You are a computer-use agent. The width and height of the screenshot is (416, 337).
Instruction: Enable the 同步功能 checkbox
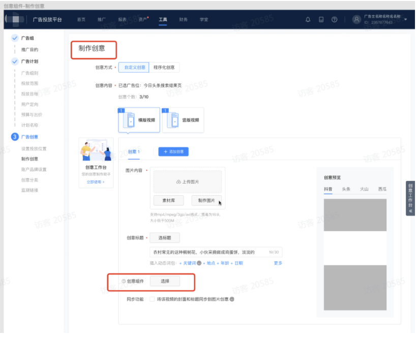coord(152,299)
